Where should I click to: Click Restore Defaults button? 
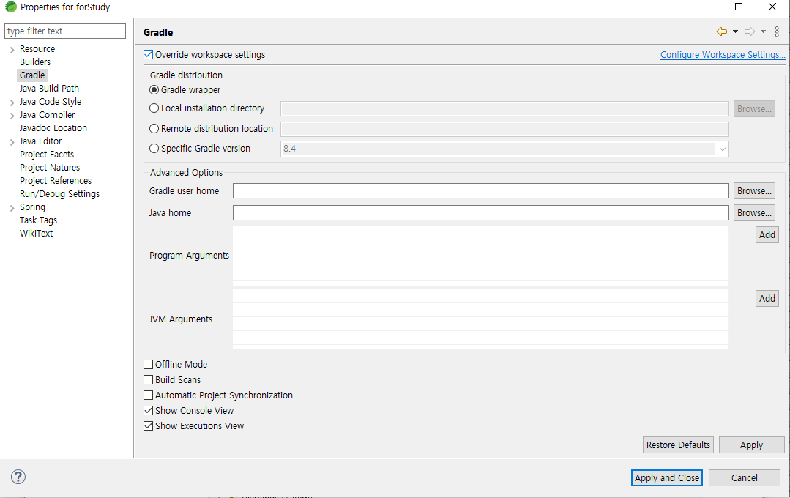click(x=678, y=445)
